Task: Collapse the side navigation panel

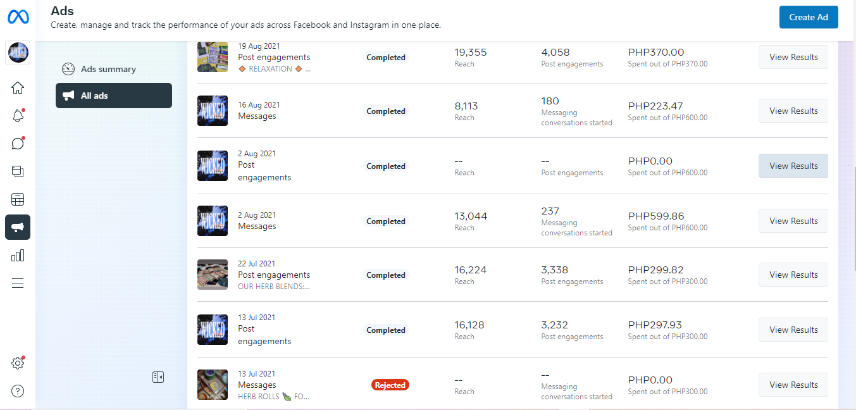Action: pos(158,377)
